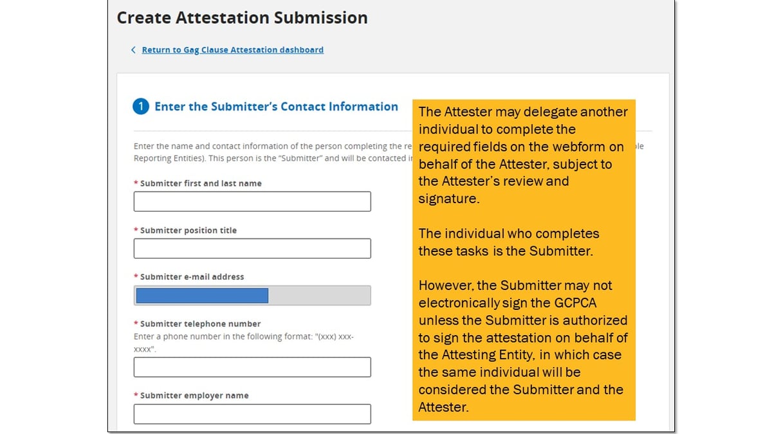Click inside the Submitter first and last name field
Viewport: 772px width, 434px height.
[x=252, y=201]
